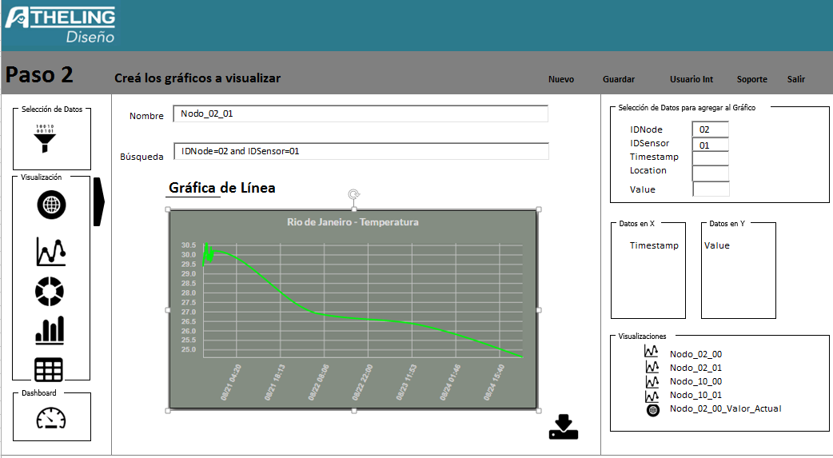Choose the line chart visualization icon
This screenshot has width=833, height=458.
click(50, 251)
